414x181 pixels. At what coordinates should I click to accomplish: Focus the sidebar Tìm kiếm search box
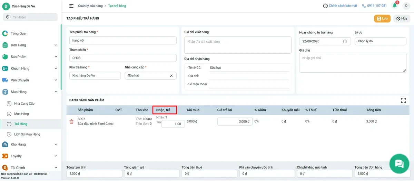30,17
